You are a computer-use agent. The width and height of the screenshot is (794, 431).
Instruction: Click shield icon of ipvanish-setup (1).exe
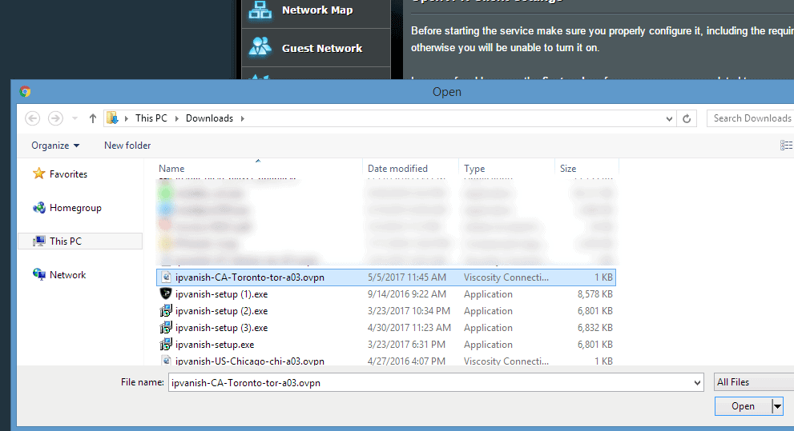166,293
